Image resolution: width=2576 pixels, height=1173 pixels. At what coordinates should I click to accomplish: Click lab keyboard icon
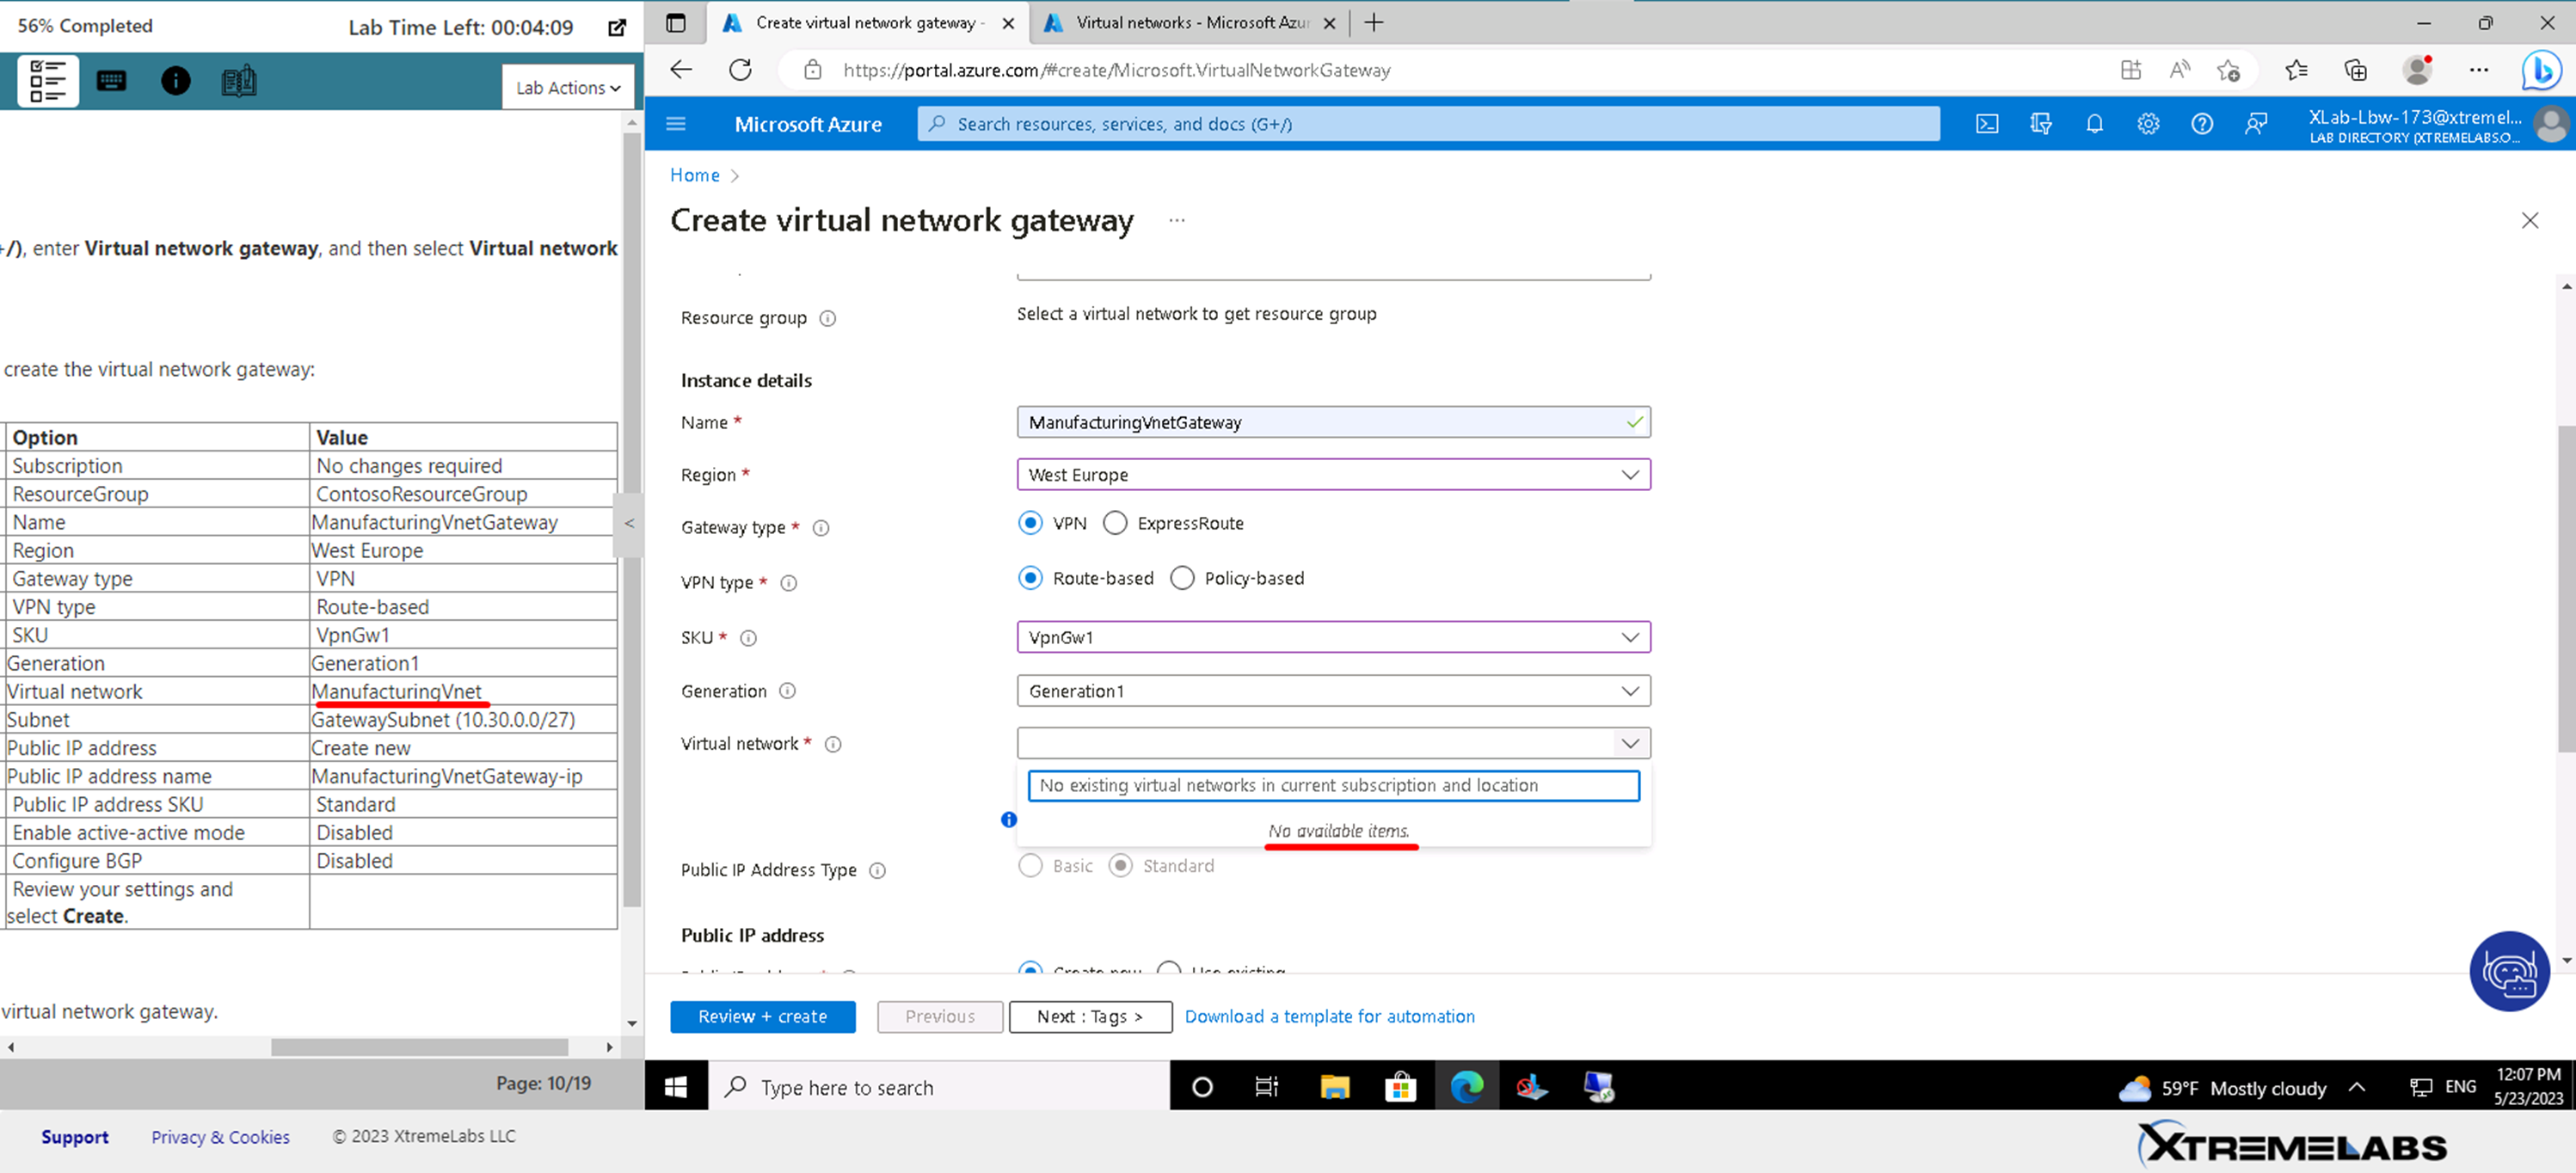[x=112, y=81]
